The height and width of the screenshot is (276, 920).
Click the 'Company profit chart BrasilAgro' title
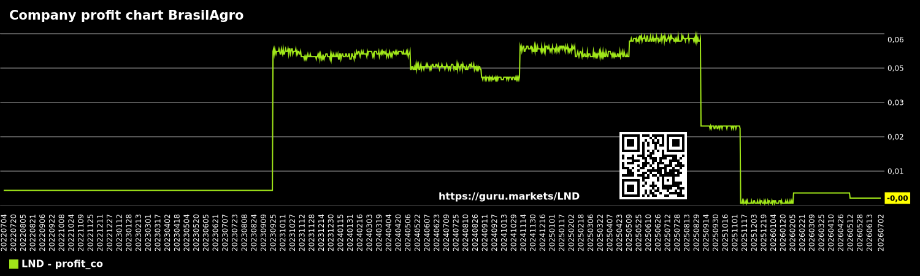pyautogui.click(x=126, y=16)
